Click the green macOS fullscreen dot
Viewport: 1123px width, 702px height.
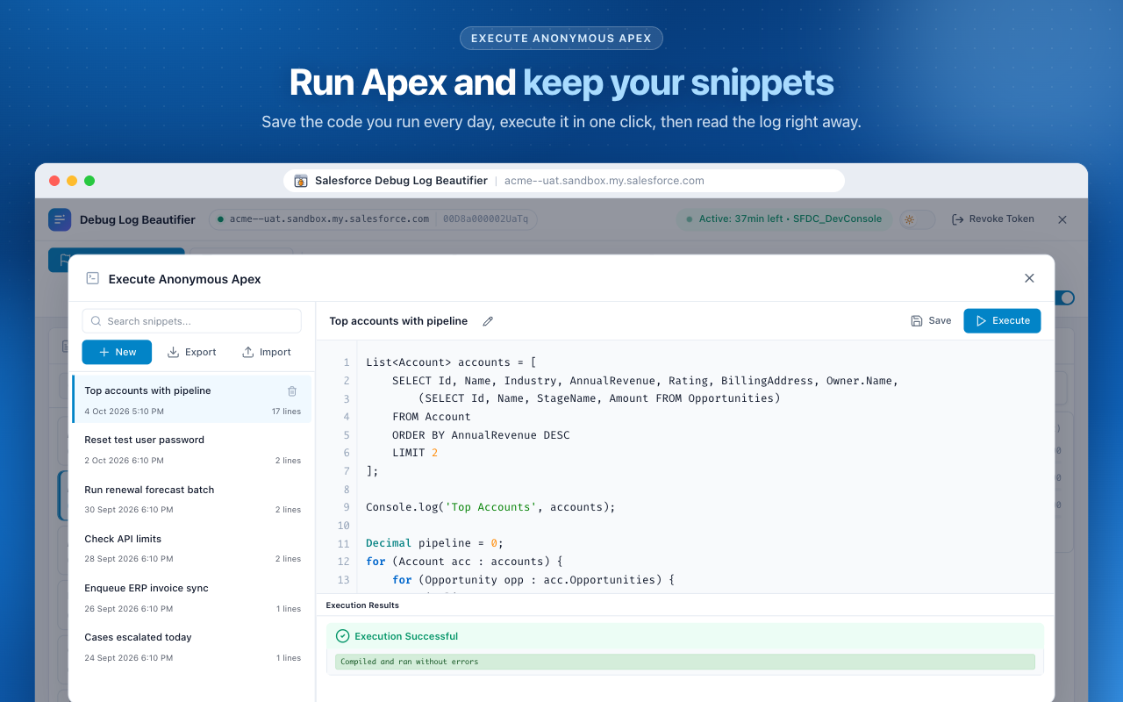pos(89,181)
